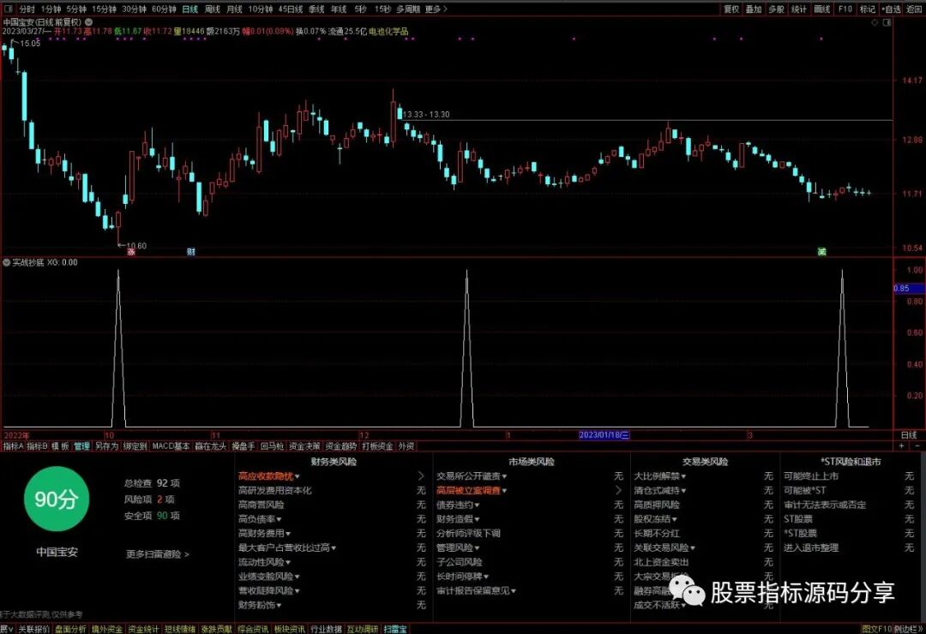Open stock dropdown next to 中国宝安(日线 前复权)
The height and width of the screenshot is (634, 926).
(x=88, y=21)
